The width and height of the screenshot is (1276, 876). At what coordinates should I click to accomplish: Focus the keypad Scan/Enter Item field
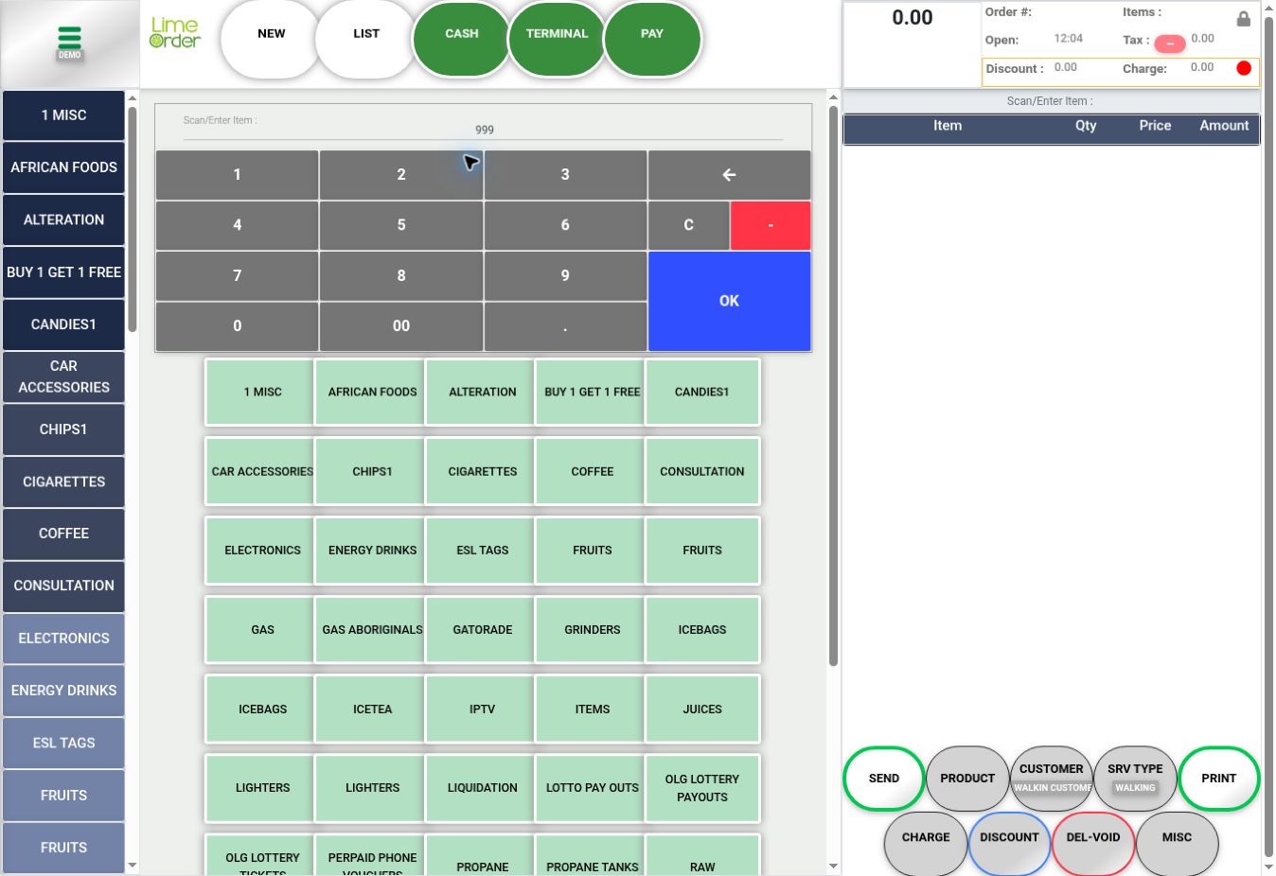pyautogui.click(x=484, y=130)
